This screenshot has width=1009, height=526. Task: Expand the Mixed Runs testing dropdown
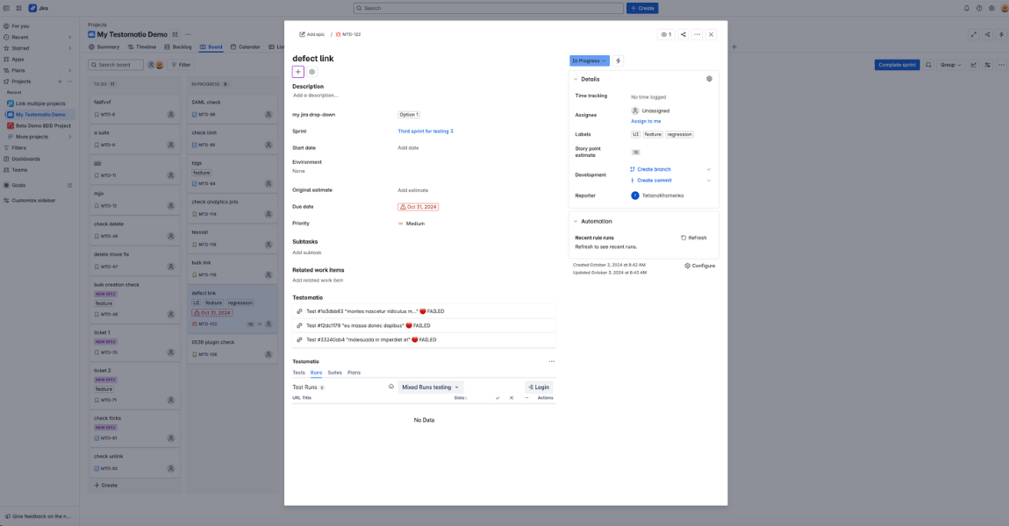430,387
